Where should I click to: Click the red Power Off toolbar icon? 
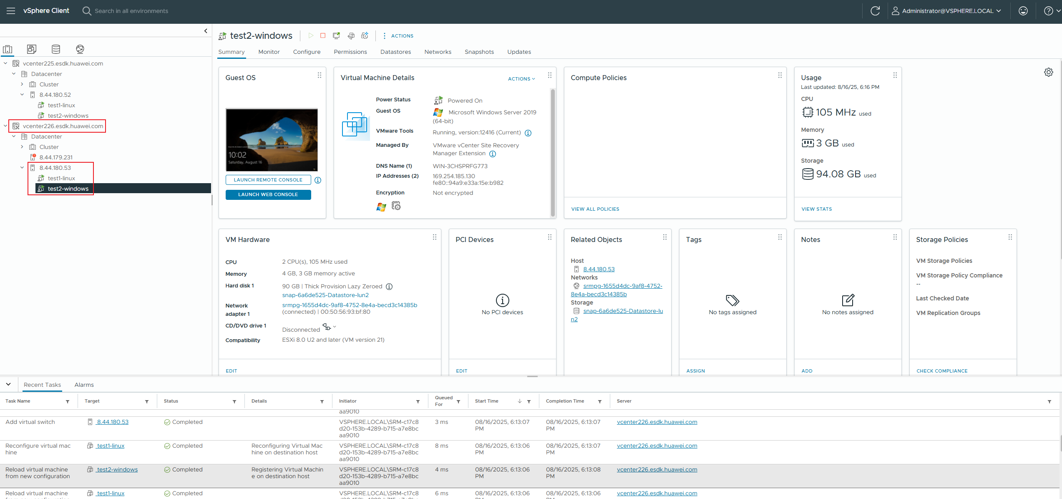tap(323, 36)
